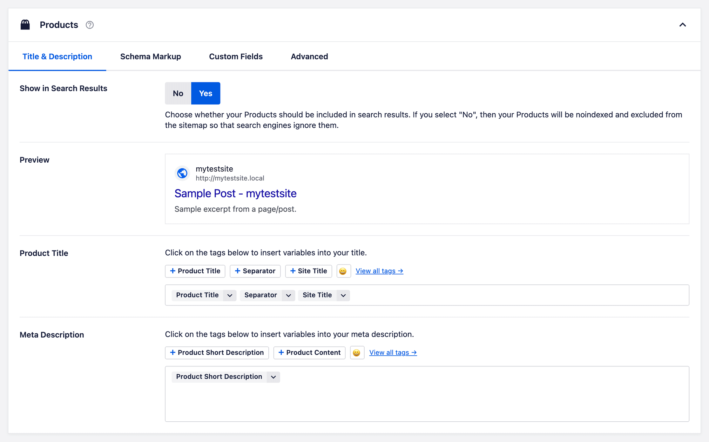Open the emoji picker for Meta Description
The image size is (709, 442).
coord(357,353)
